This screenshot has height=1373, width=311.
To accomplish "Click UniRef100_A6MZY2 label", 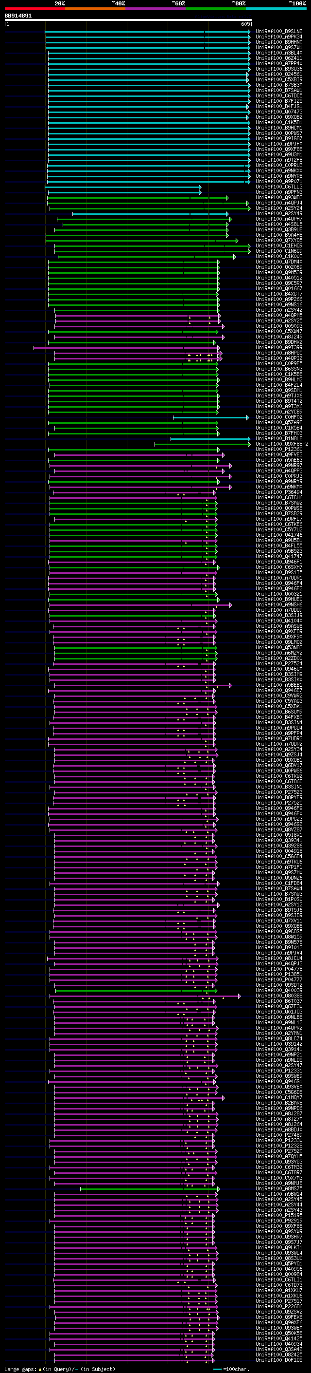I will 279,653.
